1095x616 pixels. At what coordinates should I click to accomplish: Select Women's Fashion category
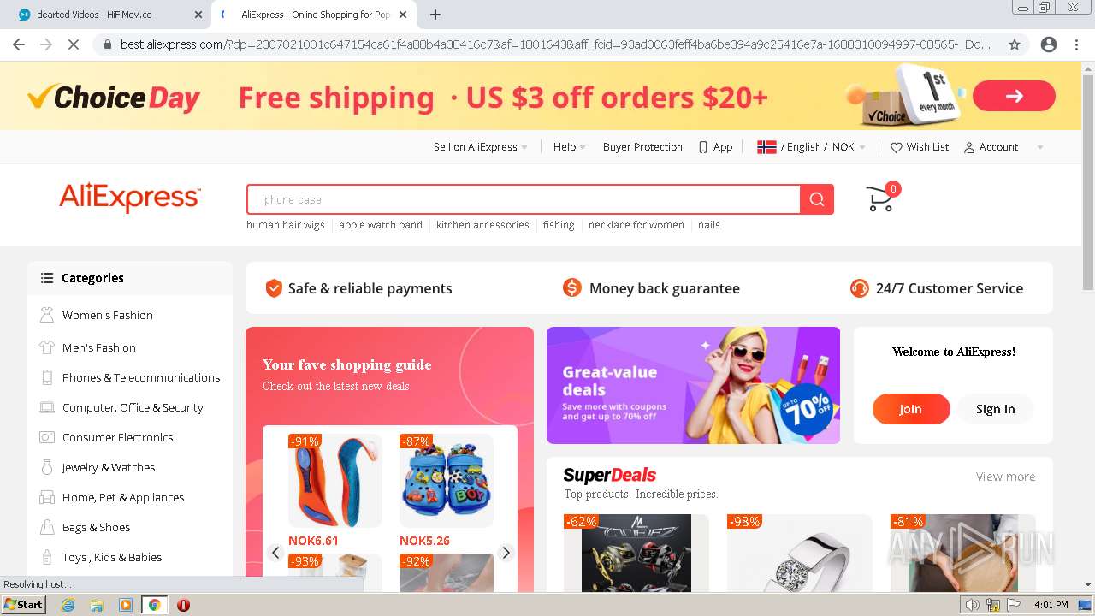108,315
